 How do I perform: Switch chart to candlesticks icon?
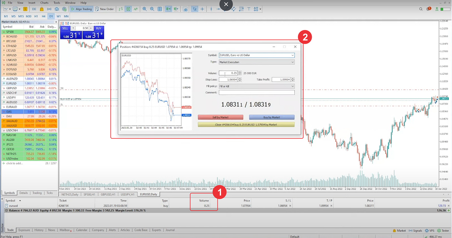pos(128,9)
